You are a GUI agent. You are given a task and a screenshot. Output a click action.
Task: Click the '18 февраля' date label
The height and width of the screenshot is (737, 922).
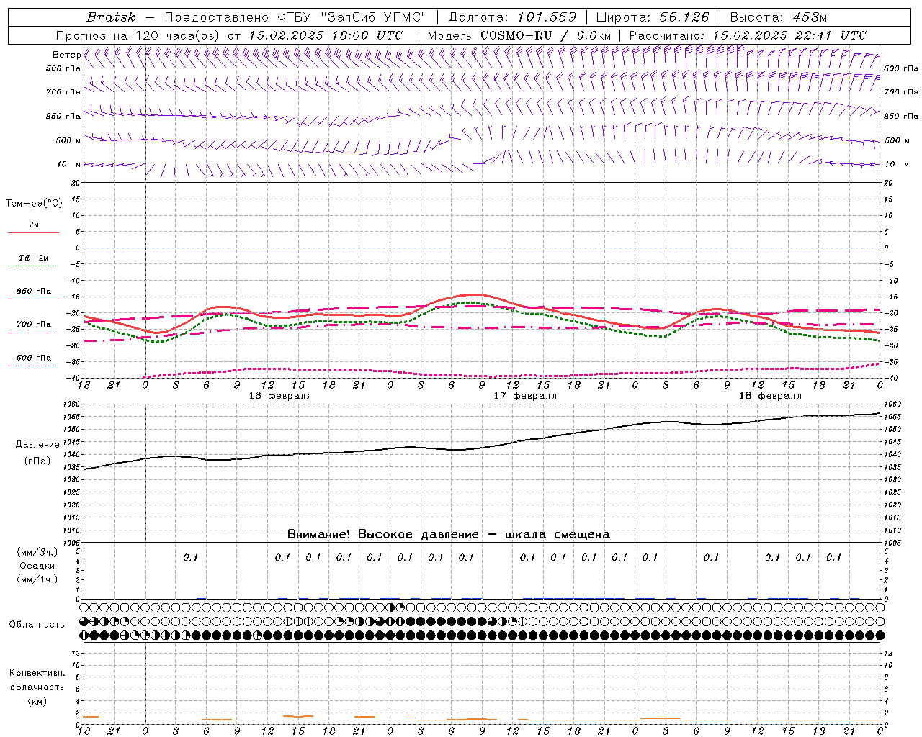coord(770,396)
